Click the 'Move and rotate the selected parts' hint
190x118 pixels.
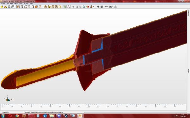[44, 112]
